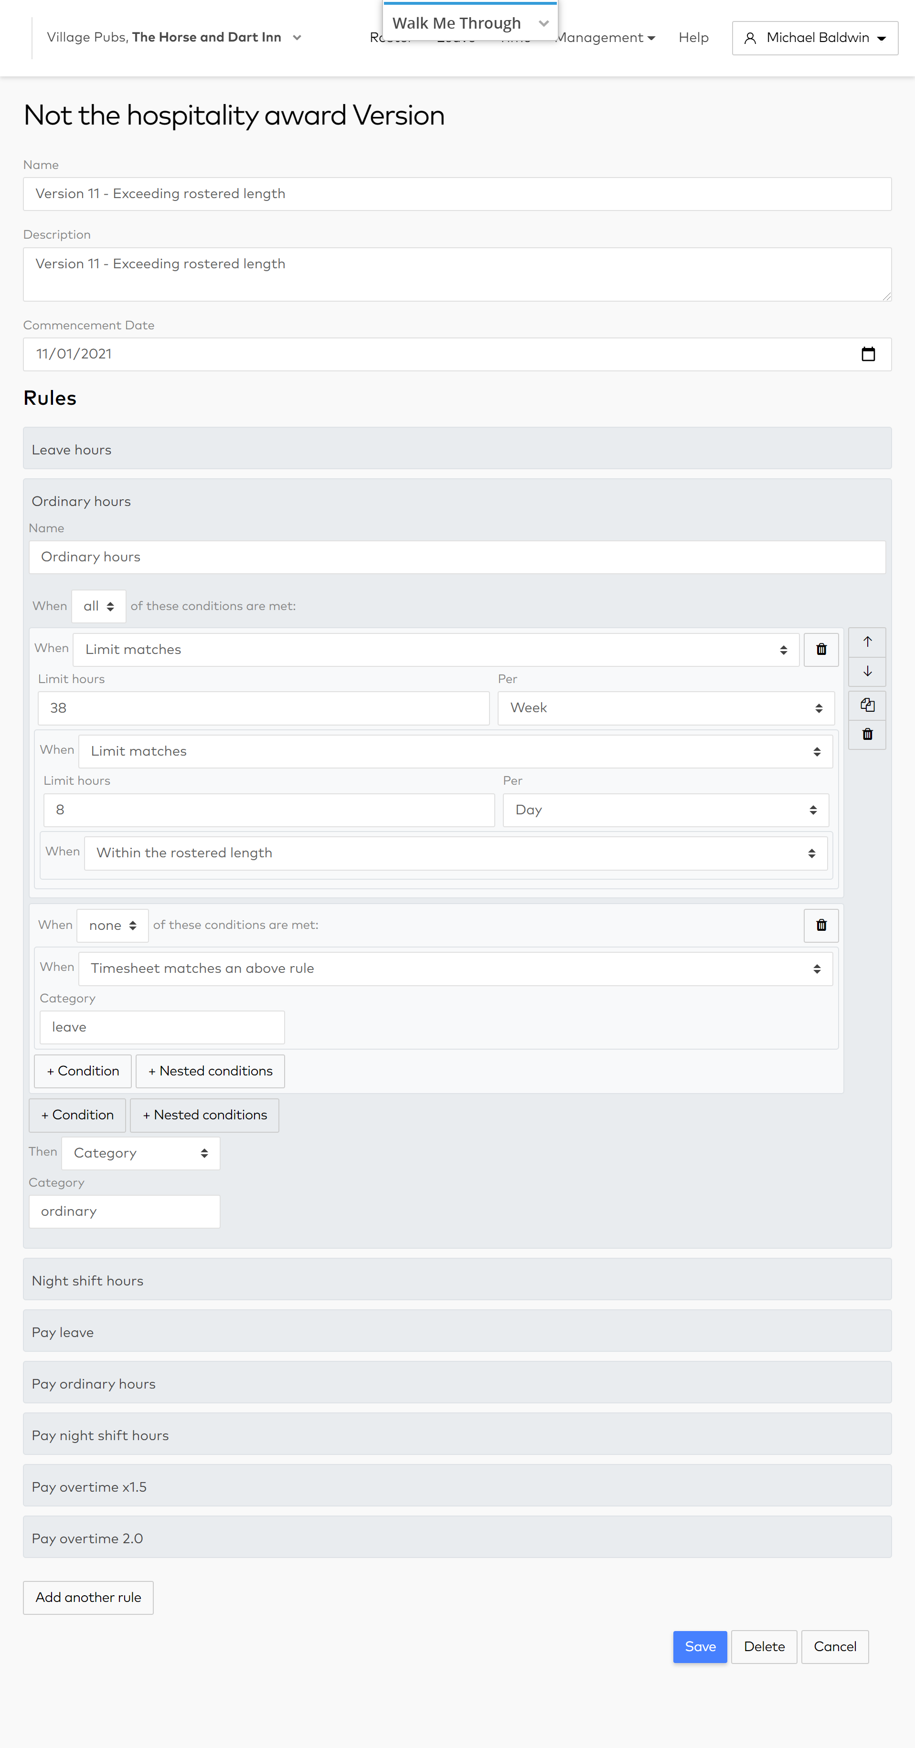
Task: Delete the Ordinary hours rule with the trash icon
Action: click(x=867, y=735)
